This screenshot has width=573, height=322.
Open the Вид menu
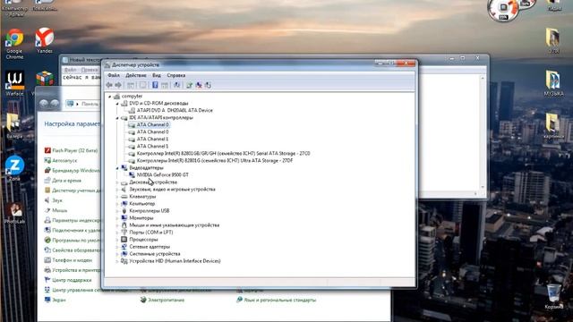click(x=157, y=75)
